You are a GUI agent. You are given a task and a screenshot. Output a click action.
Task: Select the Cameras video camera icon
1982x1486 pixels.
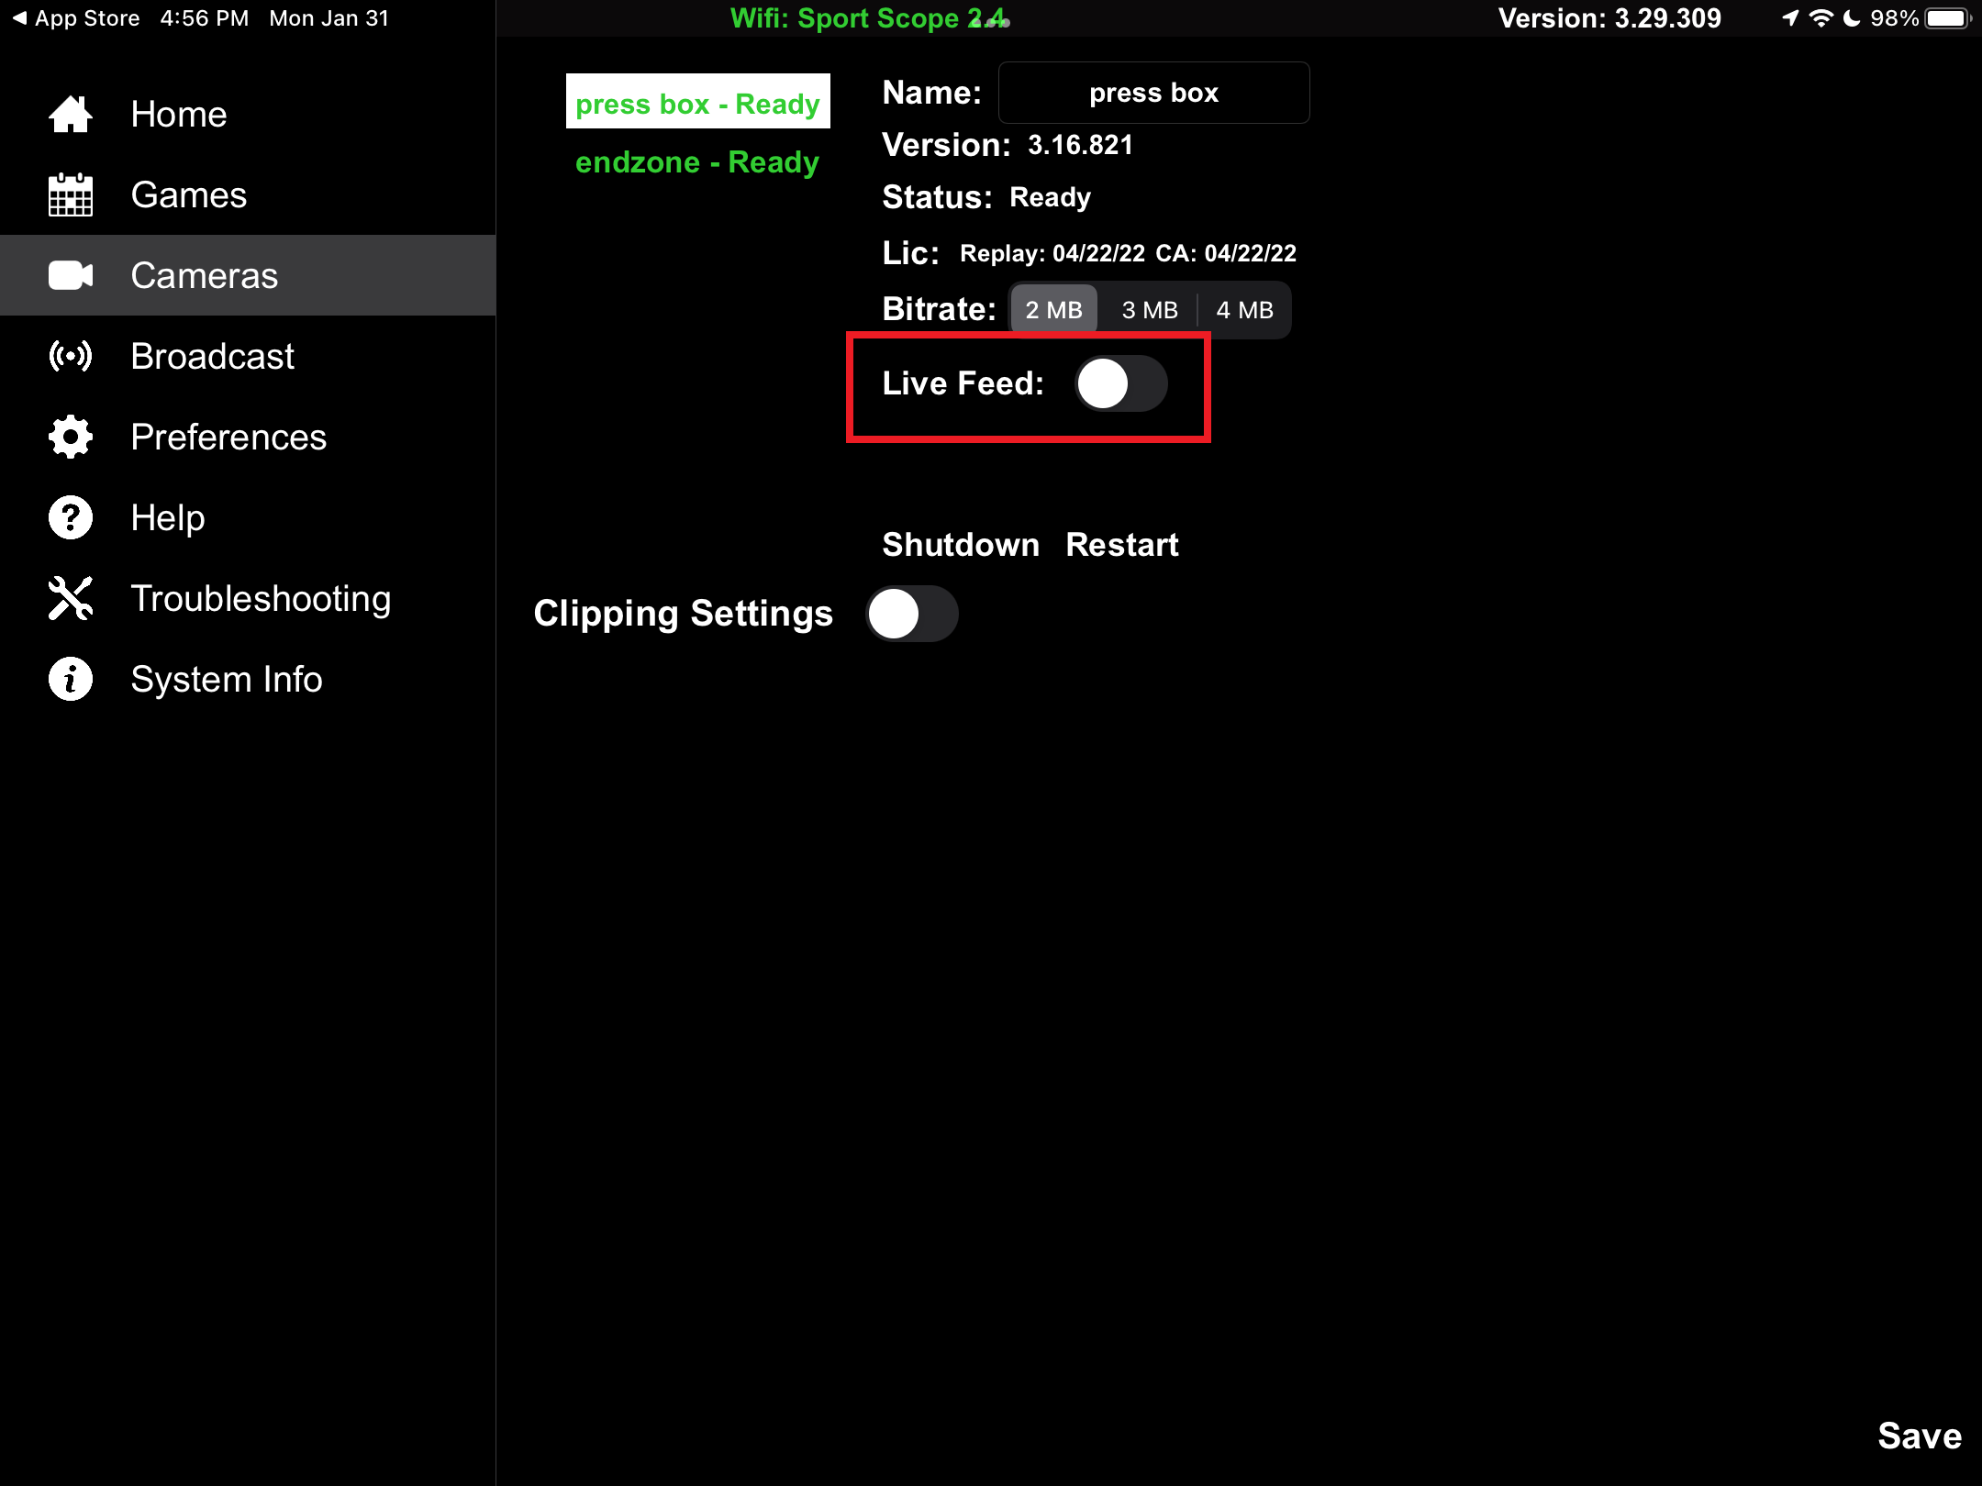click(x=71, y=275)
